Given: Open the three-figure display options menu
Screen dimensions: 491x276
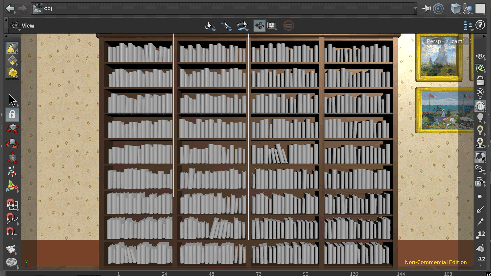Looking at the screenshot, I should pyautogui.click(x=468, y=26).
